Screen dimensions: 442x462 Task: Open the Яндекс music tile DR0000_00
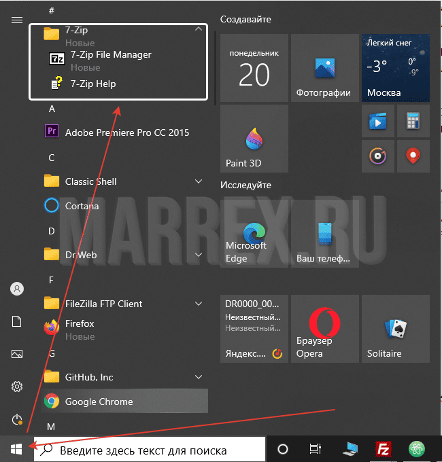coord(254,329)
